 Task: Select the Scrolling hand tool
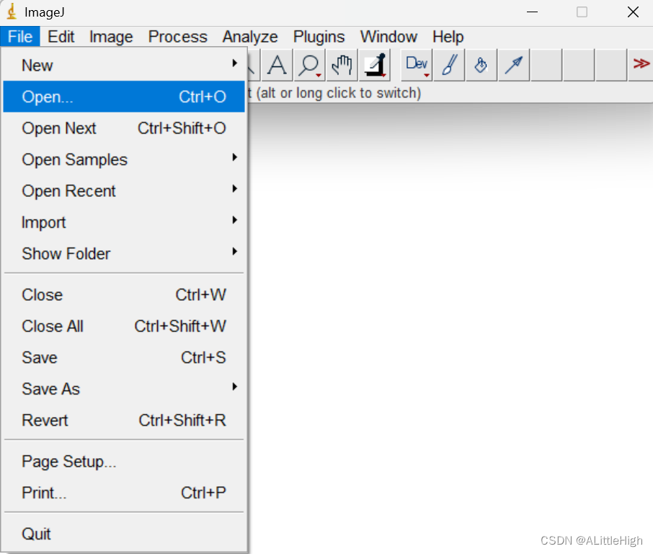[342, 65]
